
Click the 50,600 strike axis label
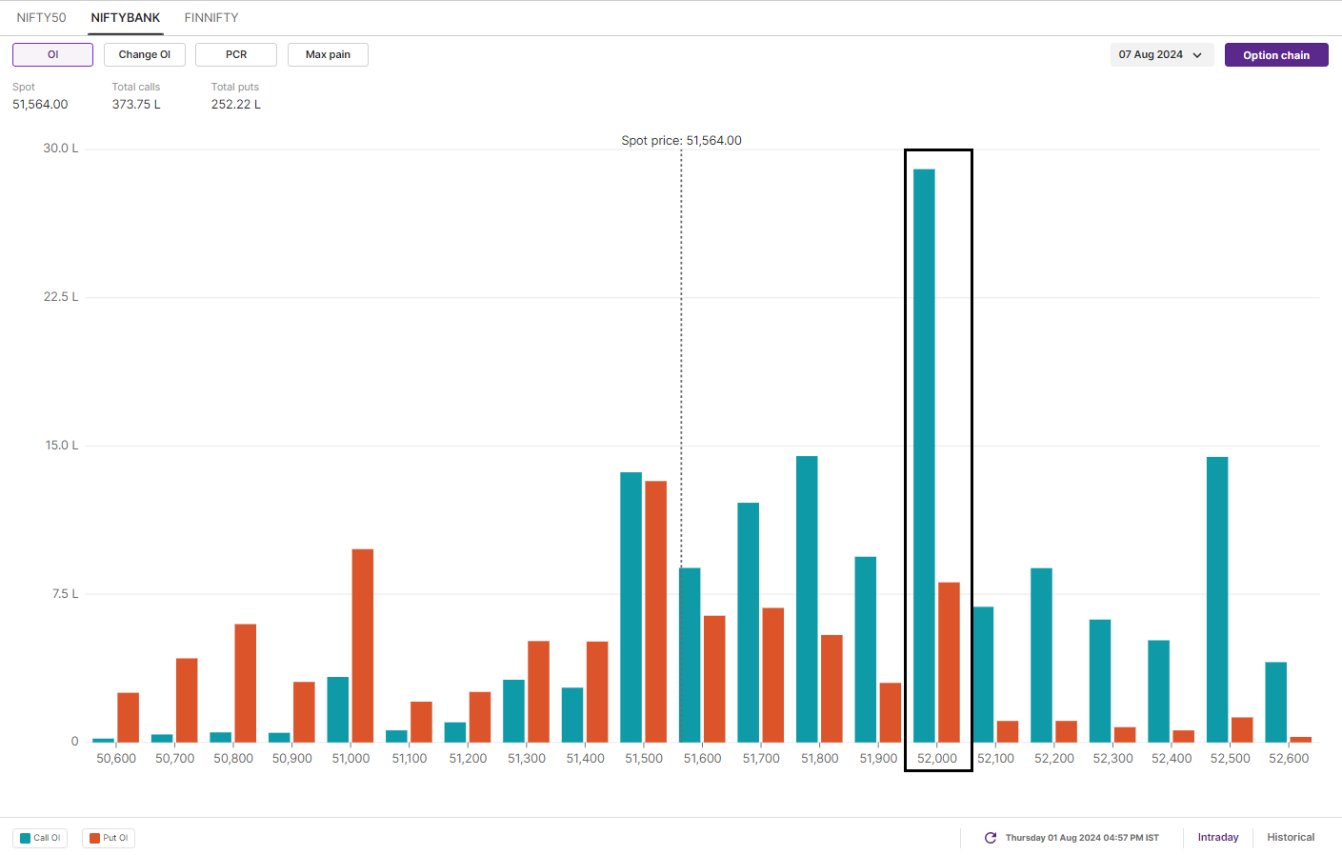116,759
